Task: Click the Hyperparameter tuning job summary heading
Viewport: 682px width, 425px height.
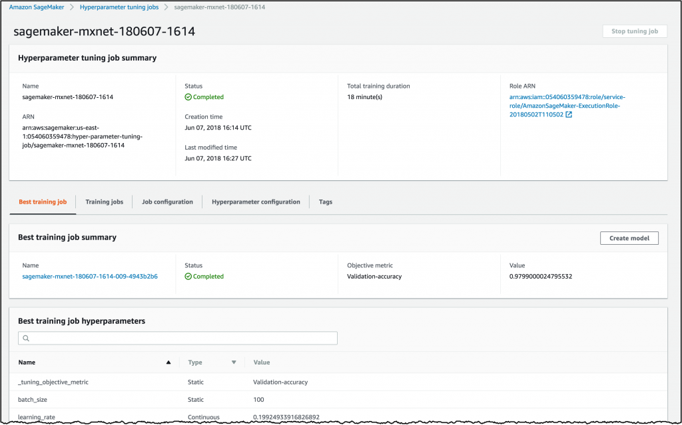Action: 87,58
